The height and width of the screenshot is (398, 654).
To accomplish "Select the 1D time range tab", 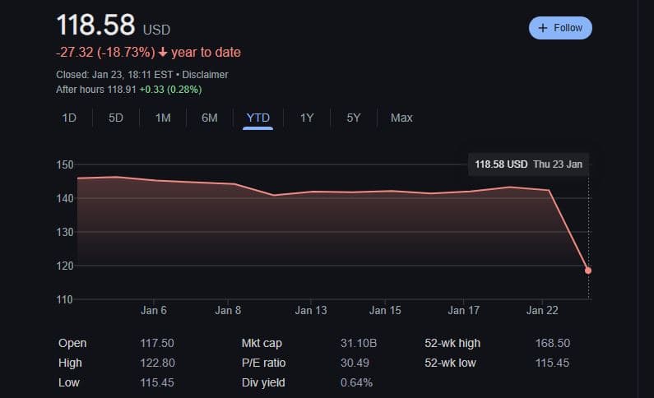I will click(69, 118).
